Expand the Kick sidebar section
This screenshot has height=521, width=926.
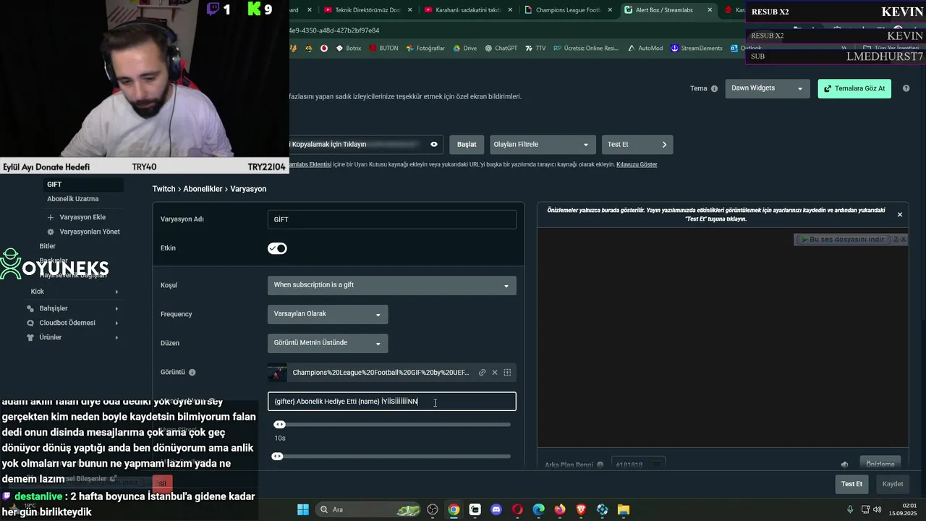[x=74, y=292]
